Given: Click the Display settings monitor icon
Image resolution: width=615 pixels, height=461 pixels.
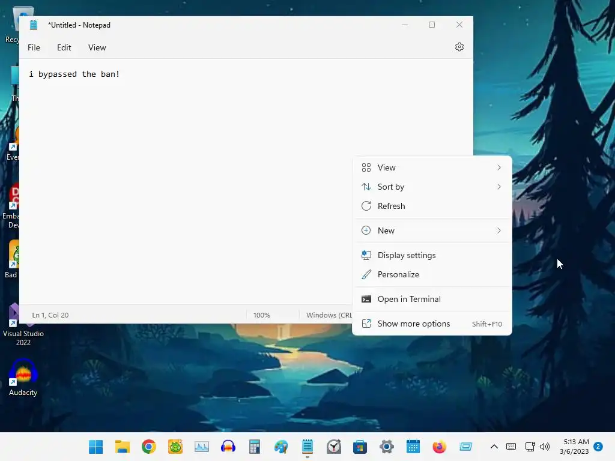Looking at the screenshot, I should point(366,255).
